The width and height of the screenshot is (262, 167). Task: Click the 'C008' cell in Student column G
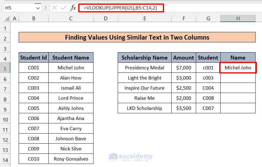pos(208,98)
